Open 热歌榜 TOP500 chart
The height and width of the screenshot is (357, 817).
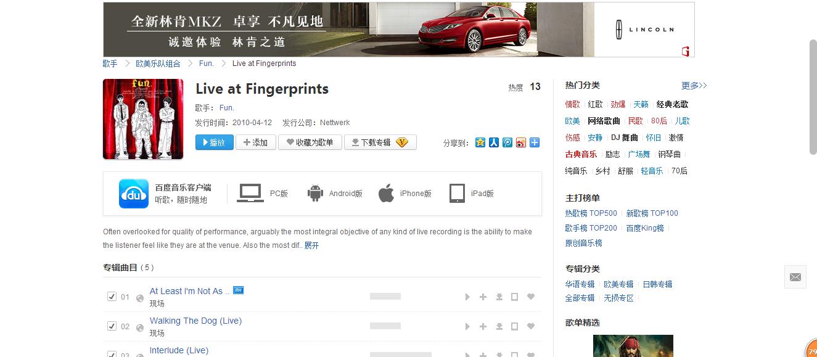pyautogui.click(x=591, y=213)
